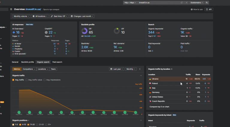This screenshot has height=127, width=230.
Task: Select the Organic search tab
Action: coord(43,62)
